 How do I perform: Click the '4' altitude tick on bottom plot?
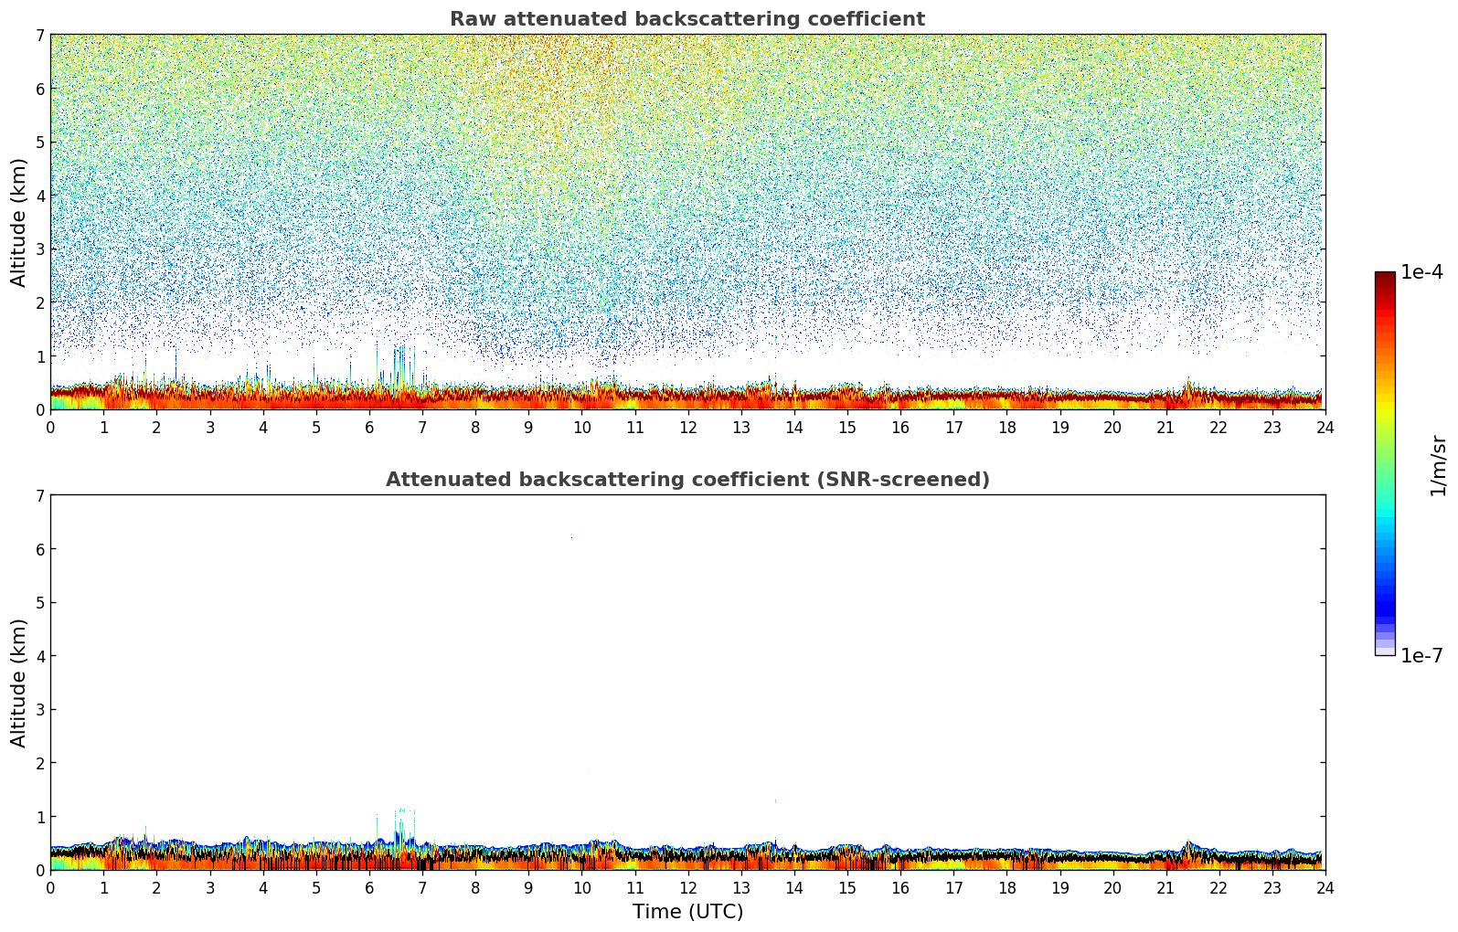point(40,656)
